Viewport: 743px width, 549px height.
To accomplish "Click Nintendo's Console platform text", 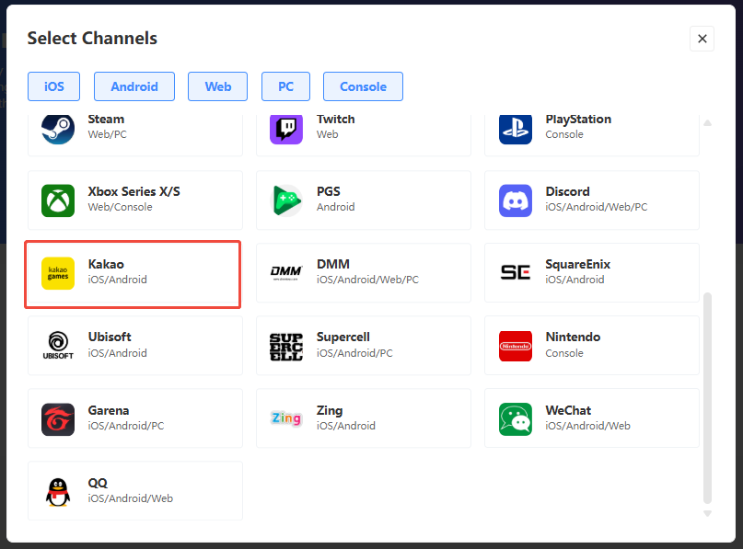I will coord(563,353).
